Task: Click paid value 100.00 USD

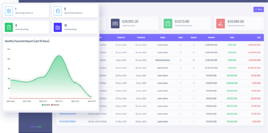Action: pyautogui.click(x=232, y=99)
